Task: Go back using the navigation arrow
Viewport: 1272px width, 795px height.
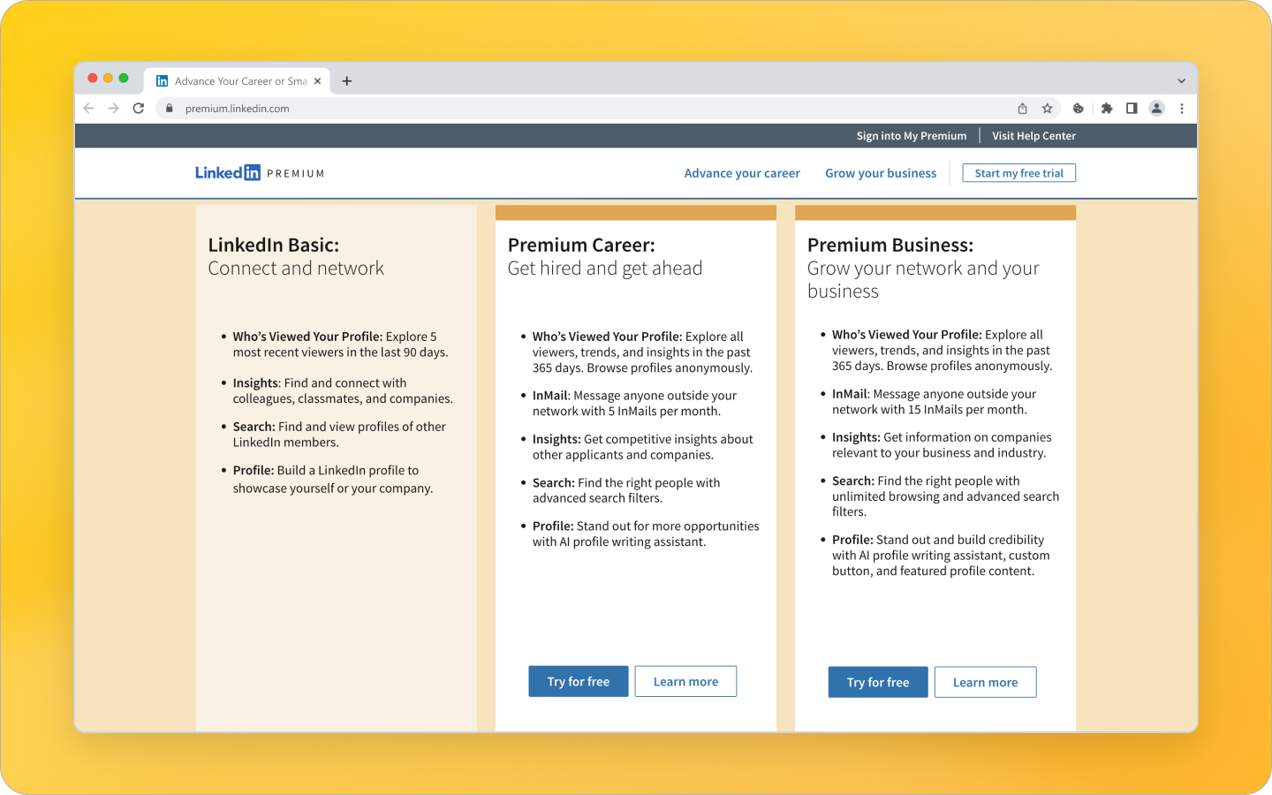Action: pos(88,108)
